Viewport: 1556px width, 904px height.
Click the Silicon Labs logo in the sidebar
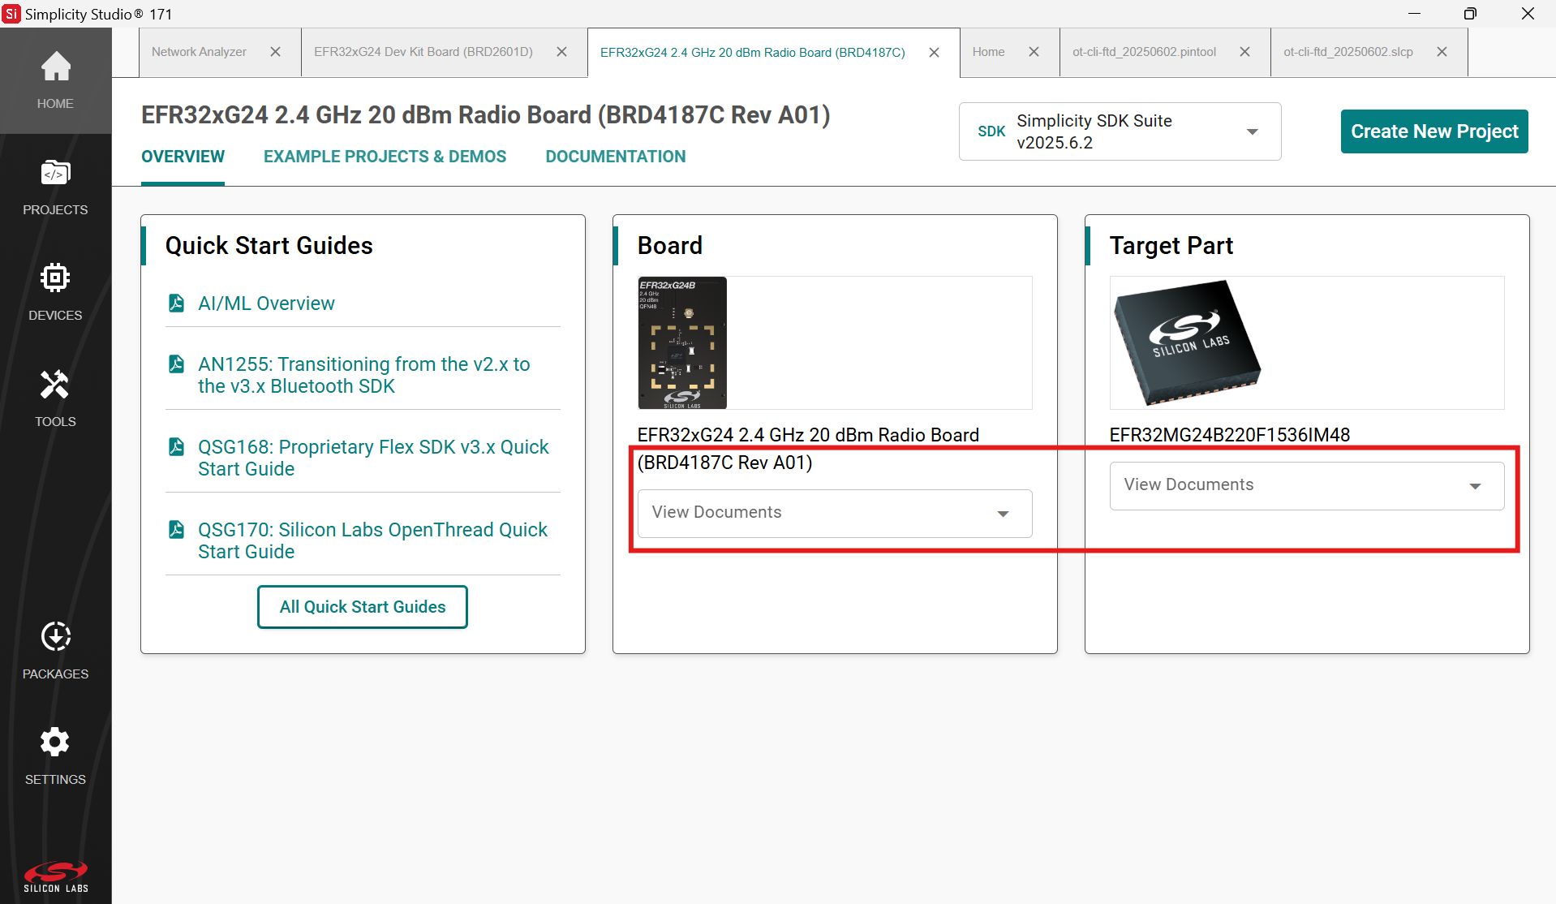(55, 876)
